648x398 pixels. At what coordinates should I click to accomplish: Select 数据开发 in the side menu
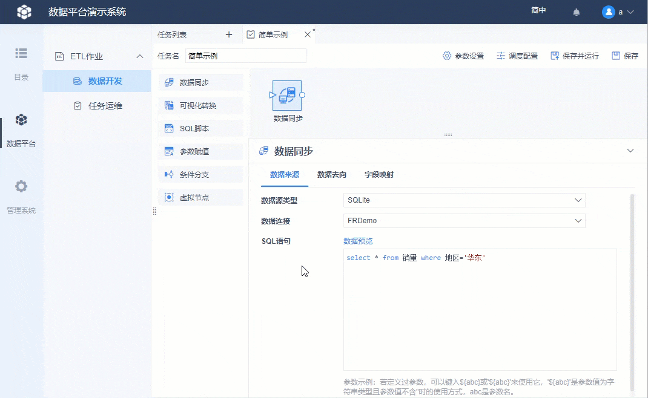(x=97, y=81)
